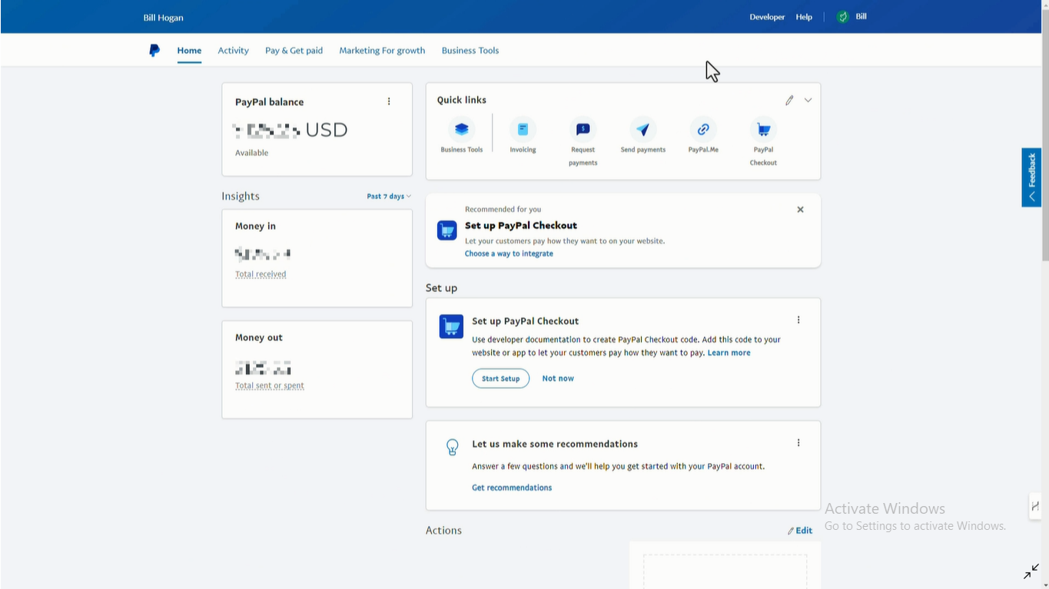Click the PayPal logo icon
Screen dimensions: 1049x589
[154, 51]
